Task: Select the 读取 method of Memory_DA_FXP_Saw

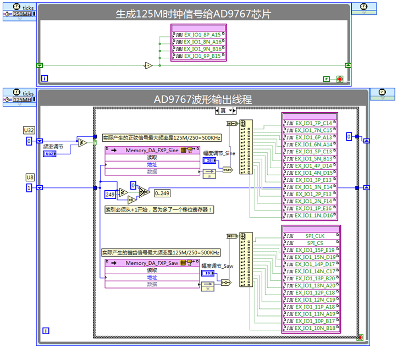Action: pos(152,270)
